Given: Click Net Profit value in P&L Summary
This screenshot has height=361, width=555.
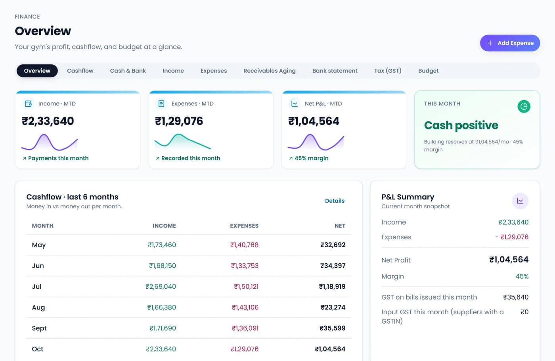Looking at the screenshot, I should tap(509, 260).
